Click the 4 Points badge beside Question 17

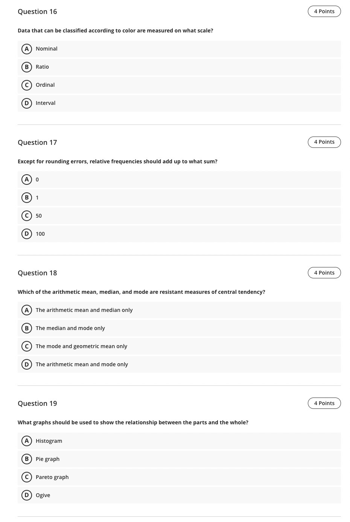coord(324,142)
